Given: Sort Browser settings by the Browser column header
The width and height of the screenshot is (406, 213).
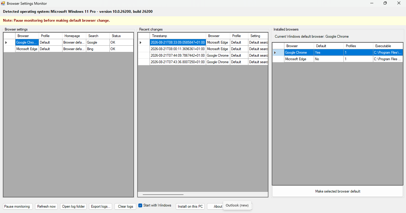Looking at the screenshot, I should (27, 36).
